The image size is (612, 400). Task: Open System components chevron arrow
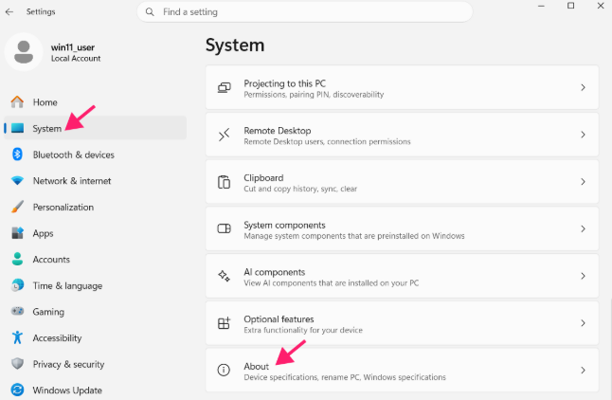coord(583,228)
